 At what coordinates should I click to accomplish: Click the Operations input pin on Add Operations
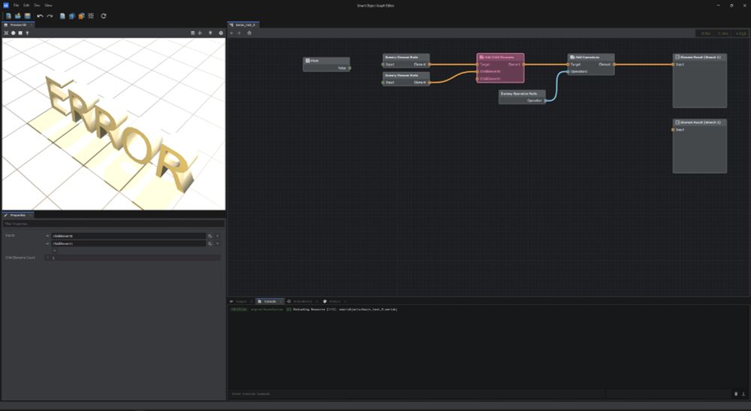(x=568, y=71)
